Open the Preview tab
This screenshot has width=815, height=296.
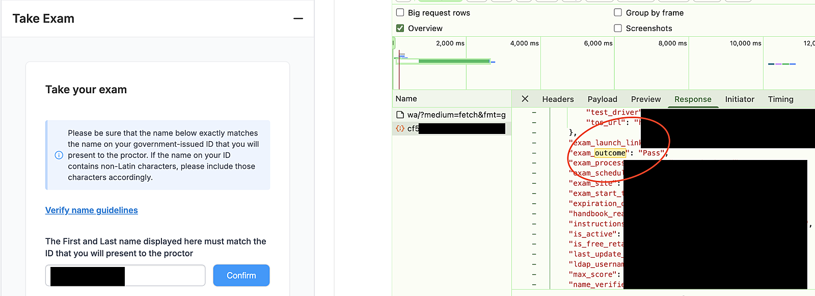point(645,99)
